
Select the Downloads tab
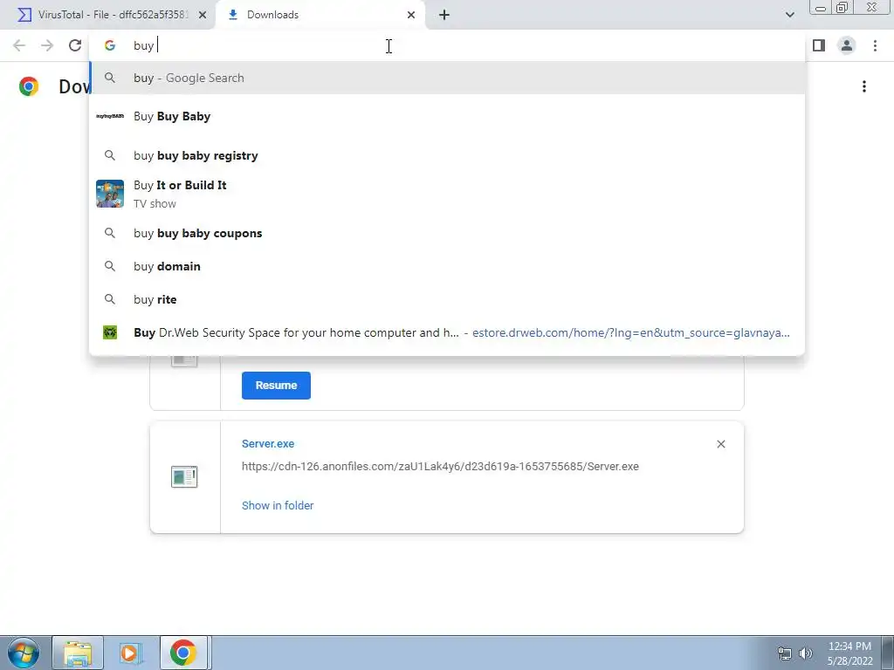click(x=320, y=15)
